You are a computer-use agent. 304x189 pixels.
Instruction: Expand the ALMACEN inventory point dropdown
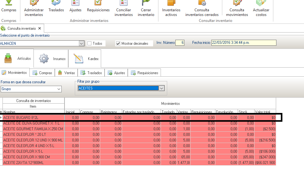click(x=81, y=43)
